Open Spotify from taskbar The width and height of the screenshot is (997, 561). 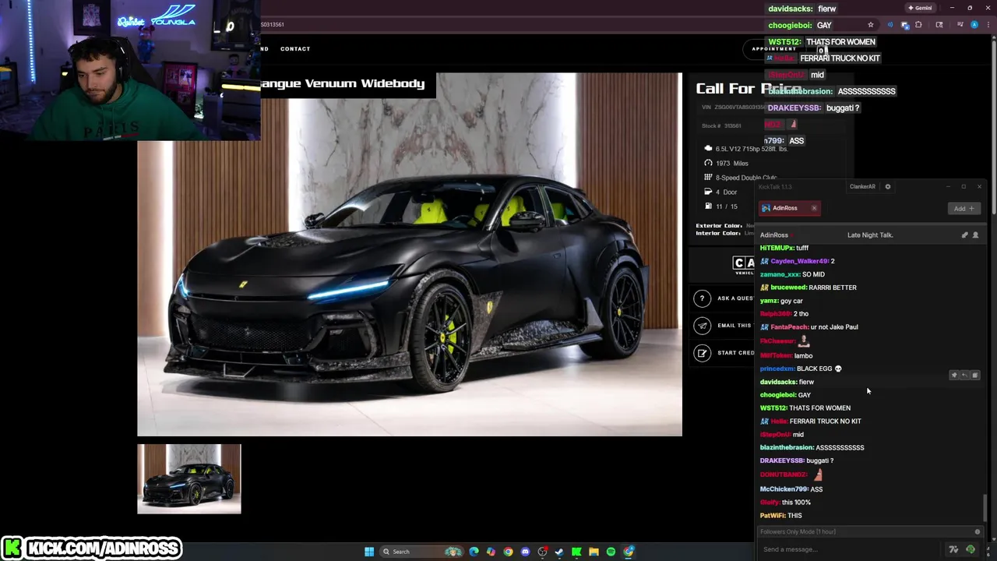(x=611, y=552)
